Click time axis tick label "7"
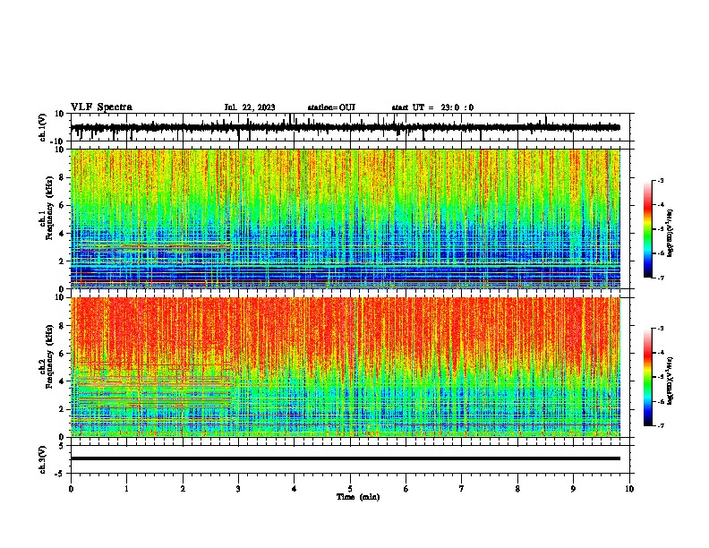Screen dimensions: 709x548 tap(462, 489)
